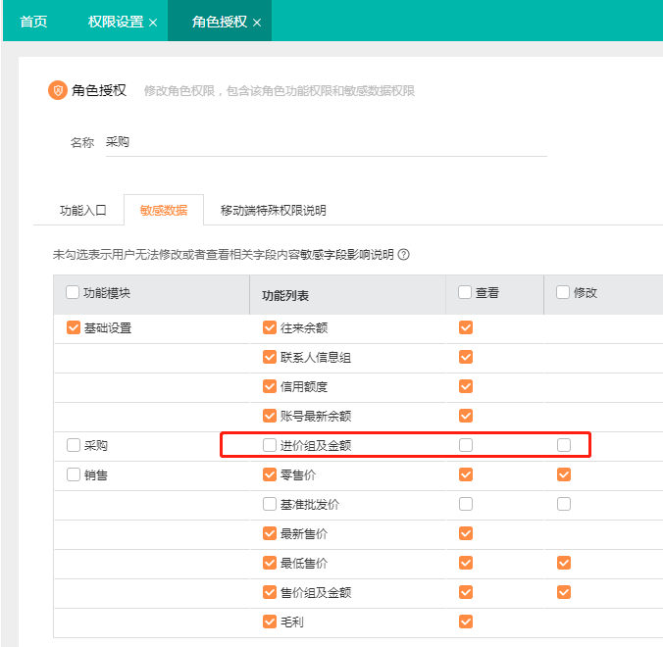663x647 pixels.
Task: Click the 名称 input field
Action: (324, 142)
